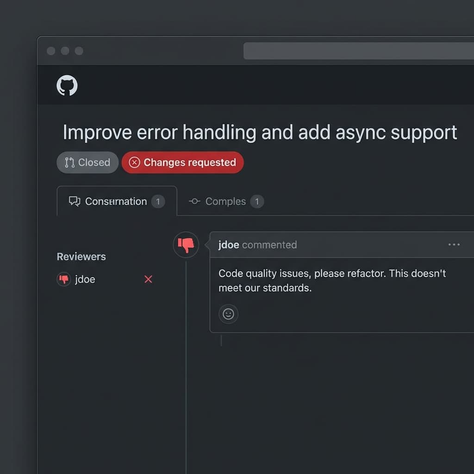Click the pull request icon in the Closed badge
Screen dimensions: 474x474
[70, 162]
